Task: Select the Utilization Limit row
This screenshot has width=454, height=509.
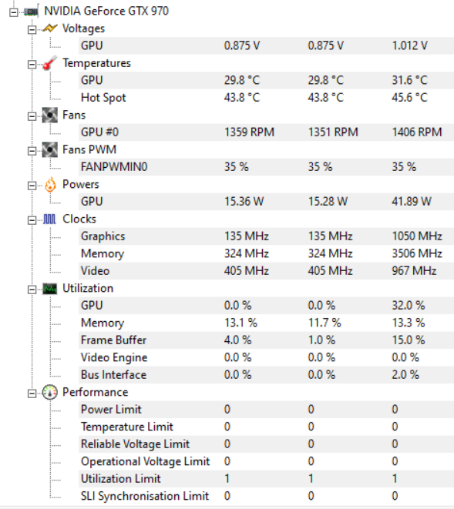Action: click(266, 479)
